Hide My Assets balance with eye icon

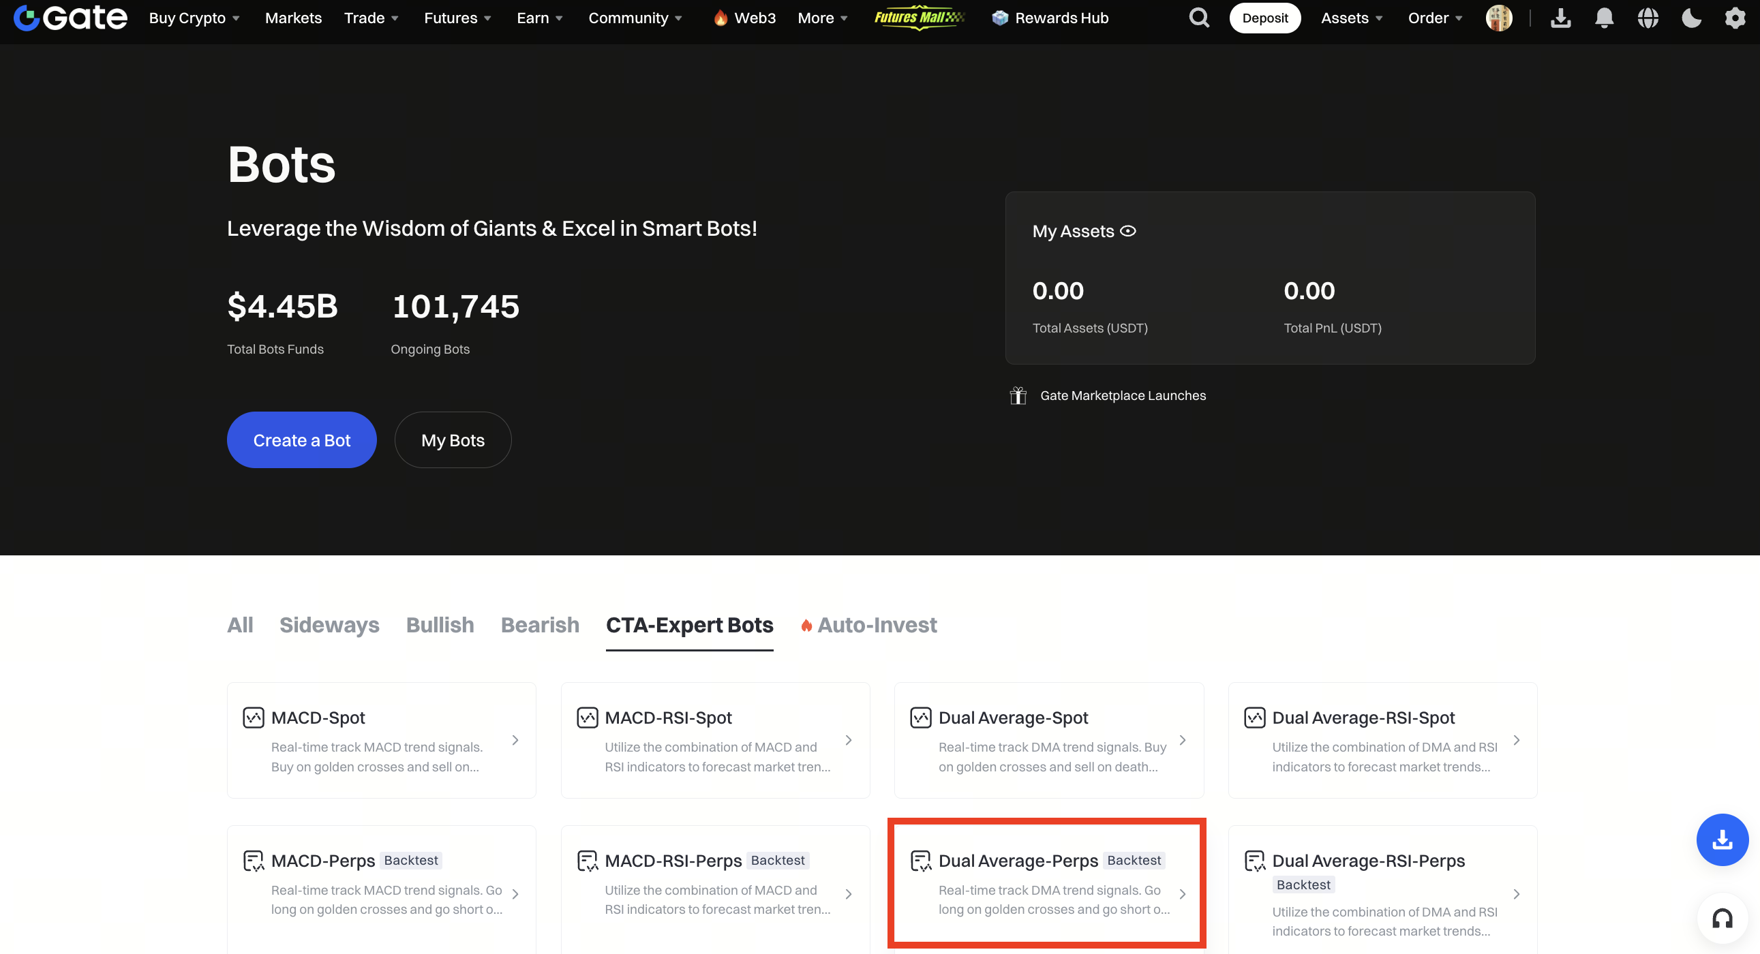(1128, 231)
